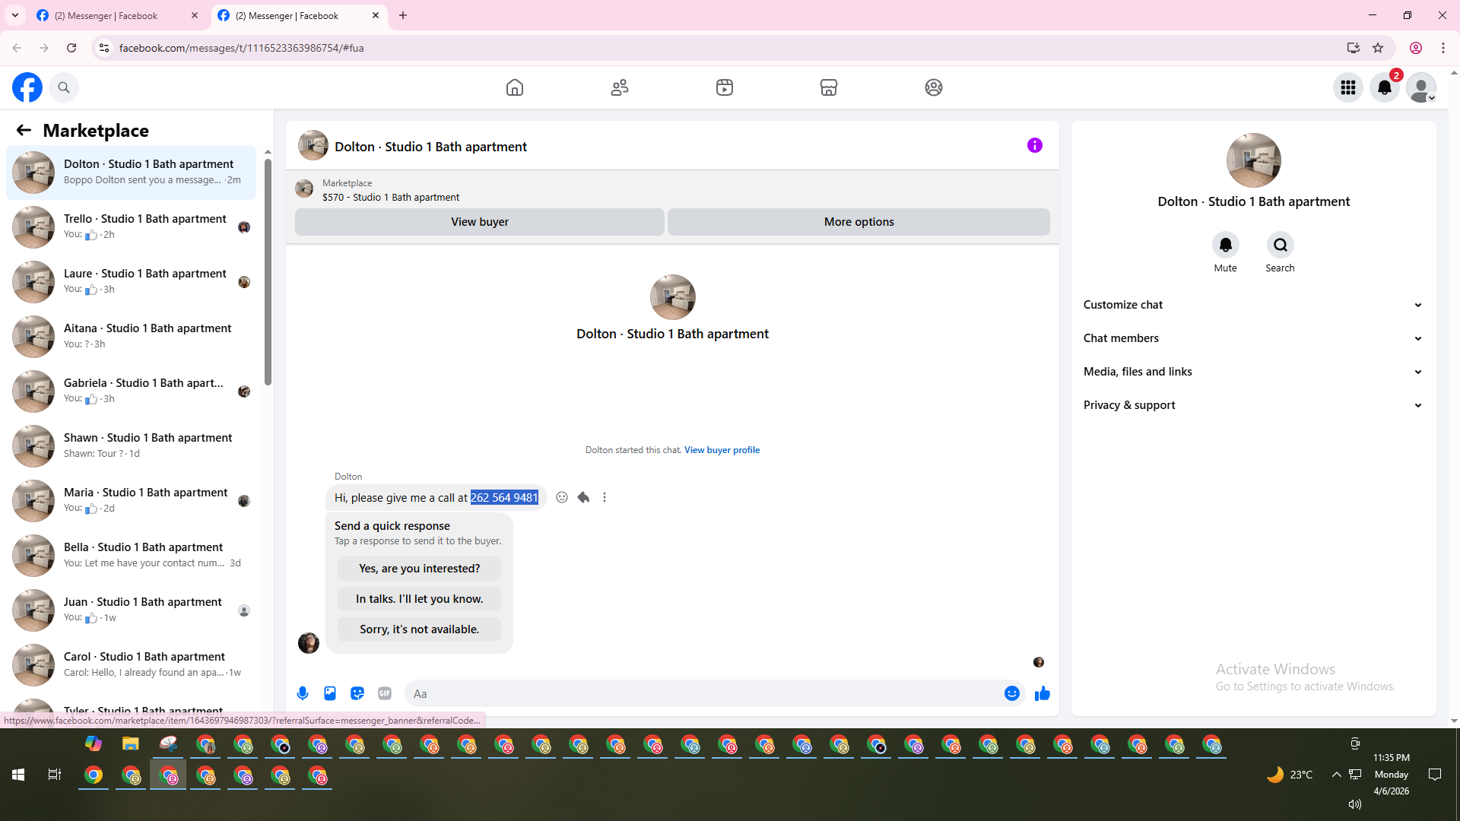
Task: Open the Maria Studio apartment chat
Action: tap(132, 500)
